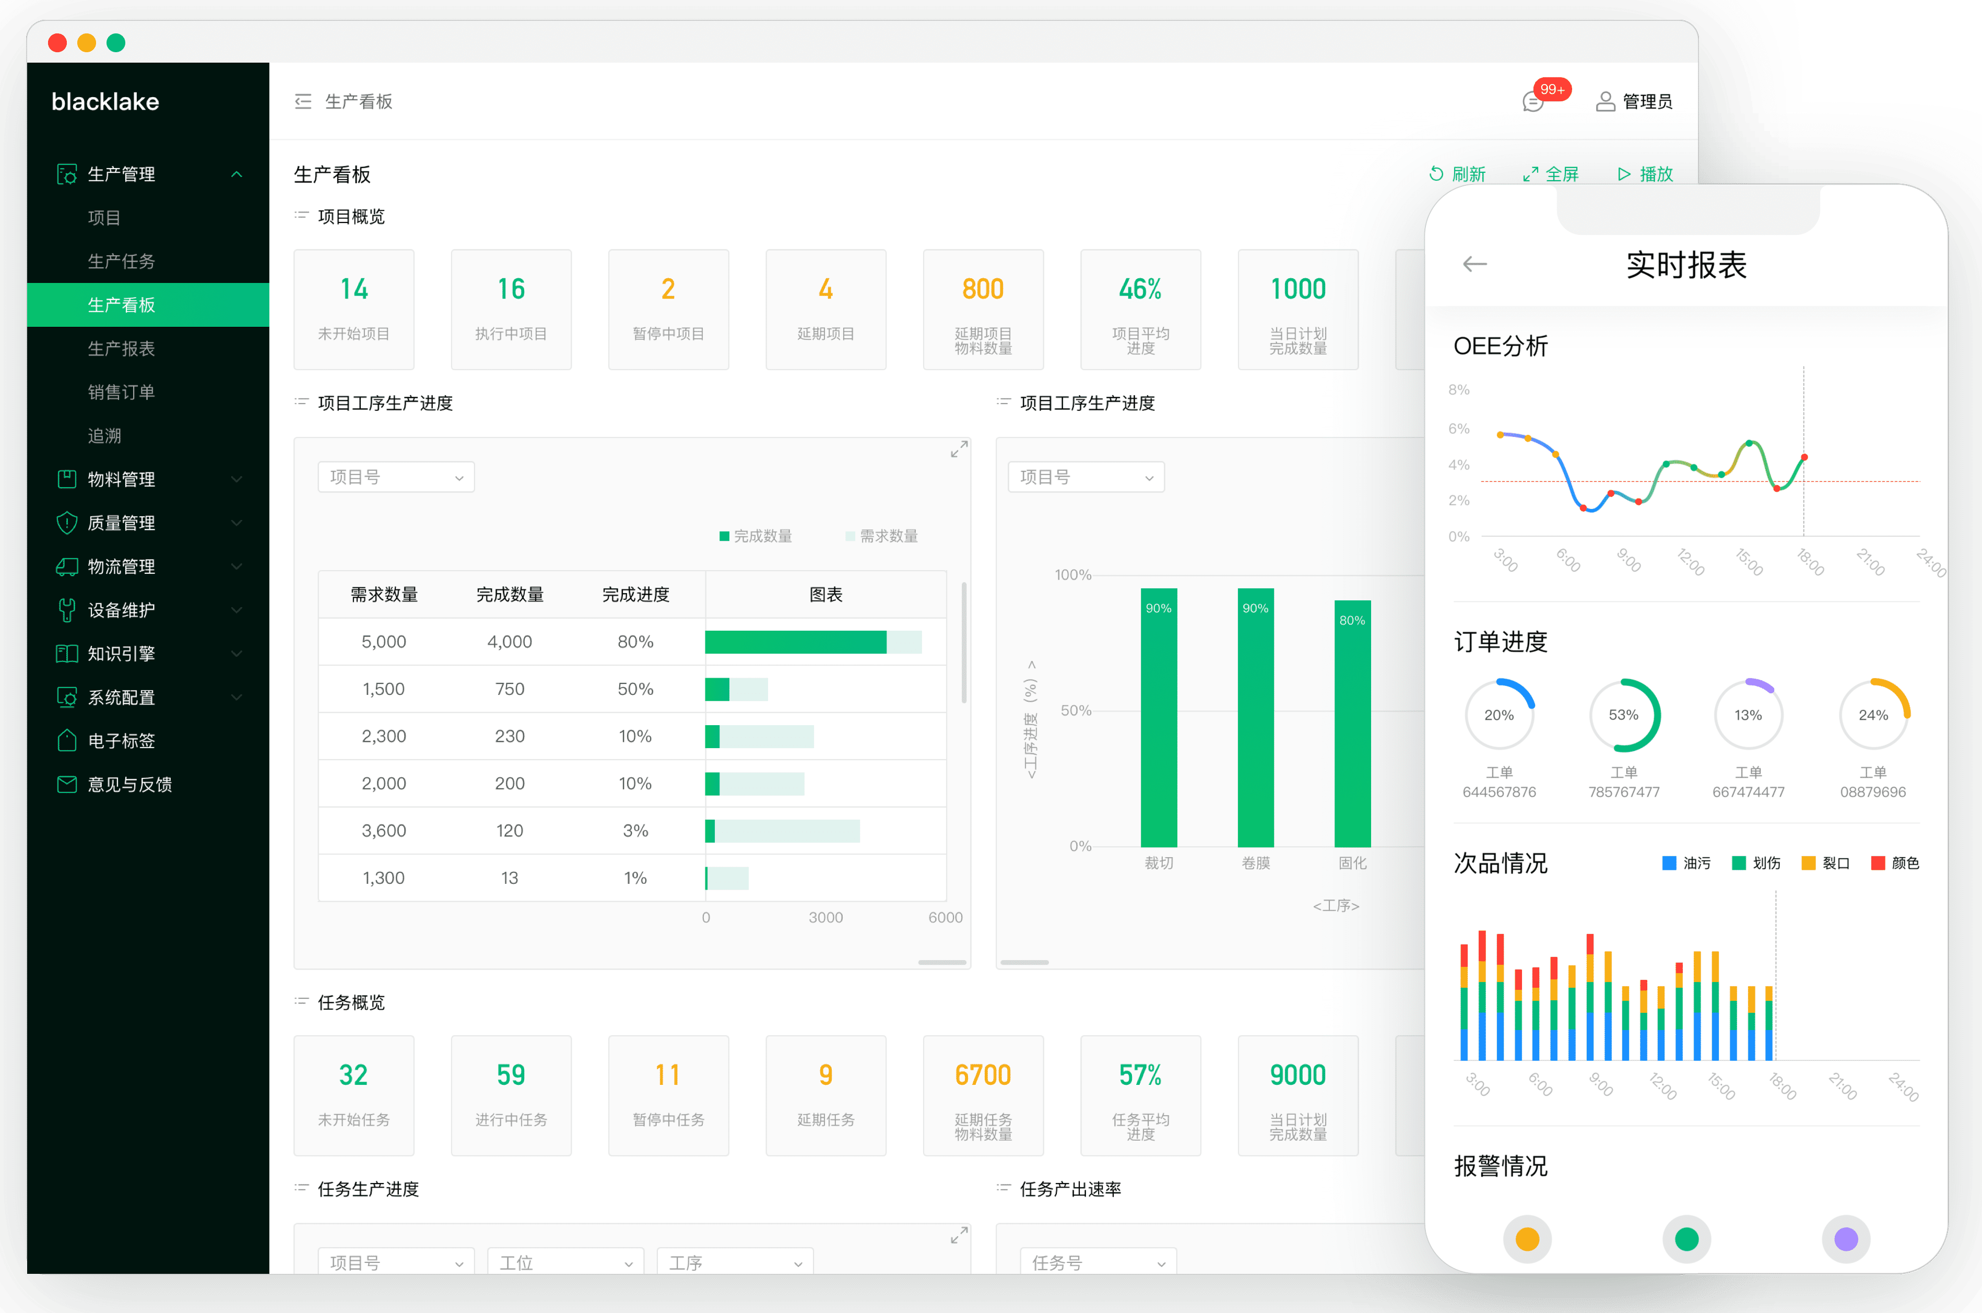Open the 项目号 dropdown in the progress table panel
The height and width of the screenshot is (1313, 1982).
(396, 477)
